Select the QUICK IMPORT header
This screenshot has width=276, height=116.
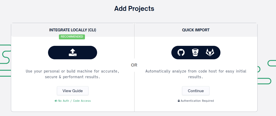coord(196,30)
